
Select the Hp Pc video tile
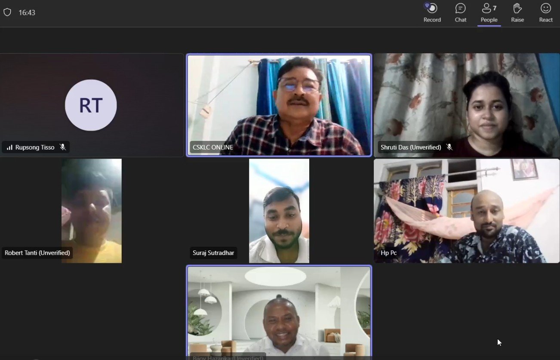coord(467,211)
